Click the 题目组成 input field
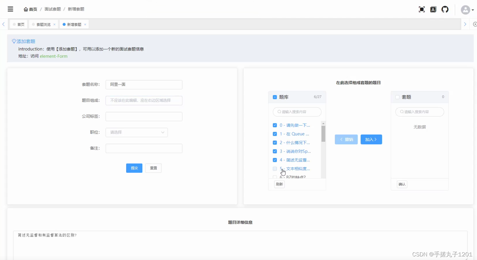Image resolution: width=477 pixels, height=260 pixels. coord(144,101)
